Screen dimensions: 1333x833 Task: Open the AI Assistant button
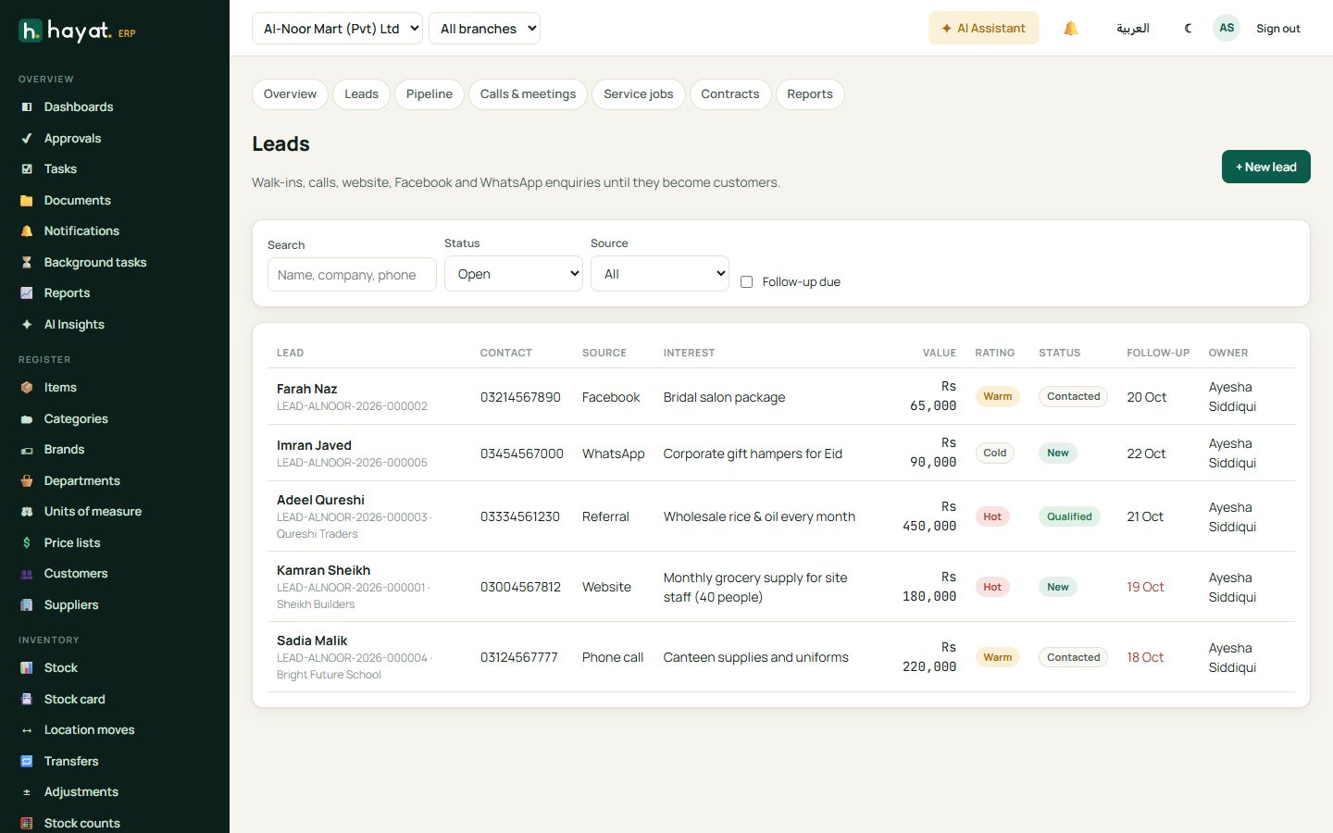984,29
